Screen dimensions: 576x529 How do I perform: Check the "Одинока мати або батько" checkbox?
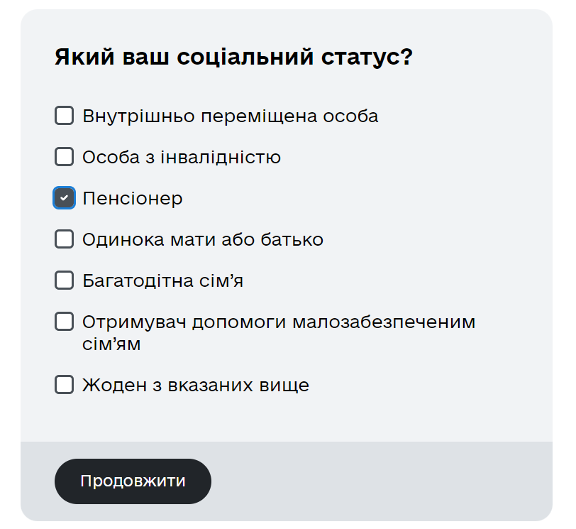(x=64, y=239)
